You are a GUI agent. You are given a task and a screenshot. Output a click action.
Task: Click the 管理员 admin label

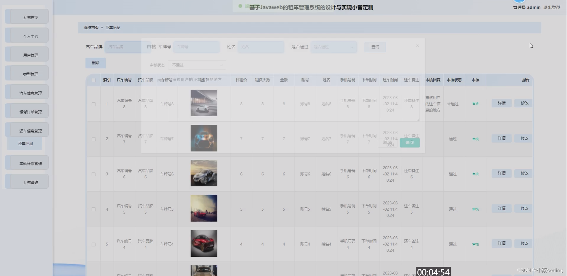coord(526,7)
